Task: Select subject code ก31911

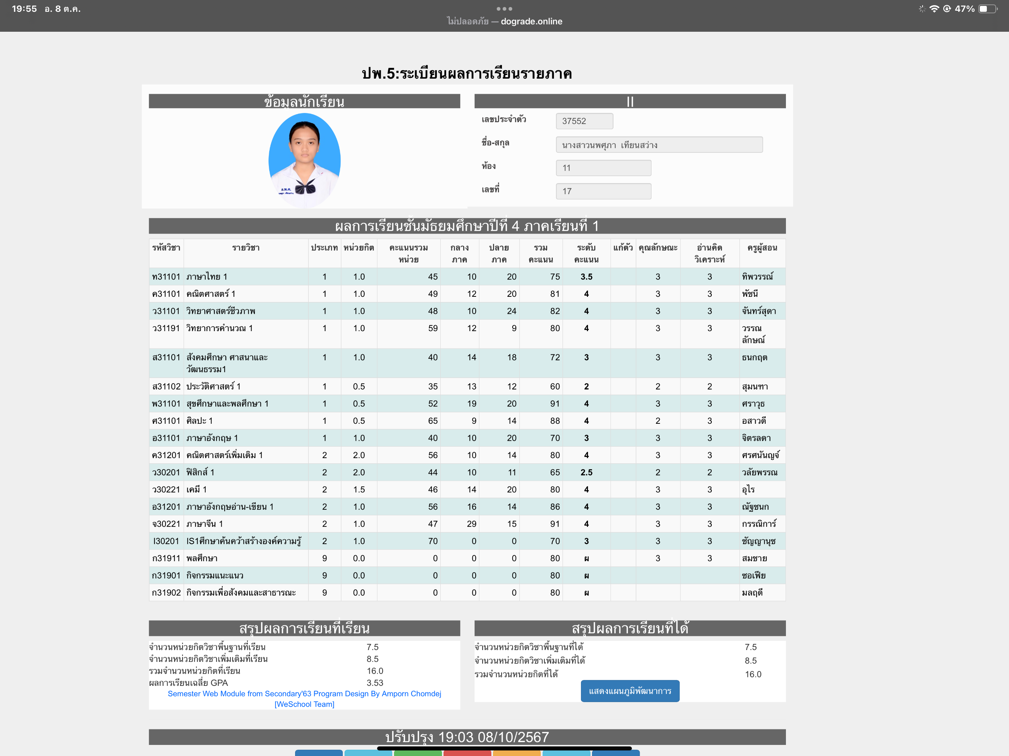Action: point(166,559)
